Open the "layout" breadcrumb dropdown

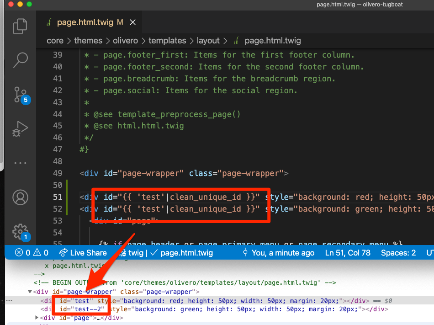[208, 41]
